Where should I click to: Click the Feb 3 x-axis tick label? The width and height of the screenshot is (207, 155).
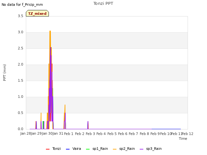click(90, 134)
